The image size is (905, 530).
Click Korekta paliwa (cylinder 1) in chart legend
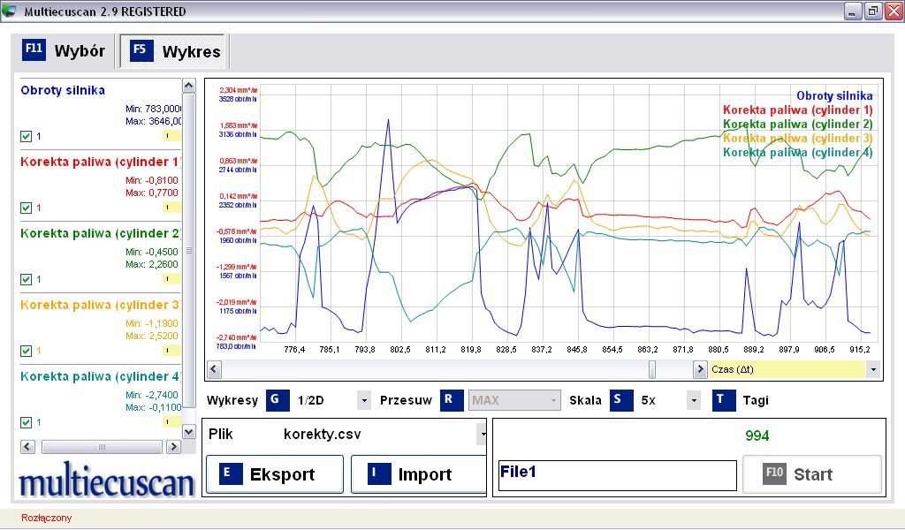(x=798, y=110)
